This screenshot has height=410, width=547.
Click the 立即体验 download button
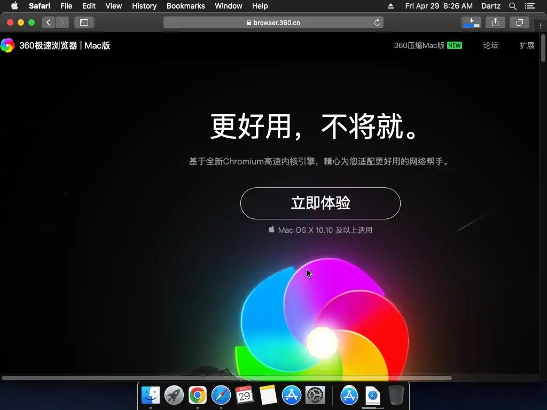[321, 203]
